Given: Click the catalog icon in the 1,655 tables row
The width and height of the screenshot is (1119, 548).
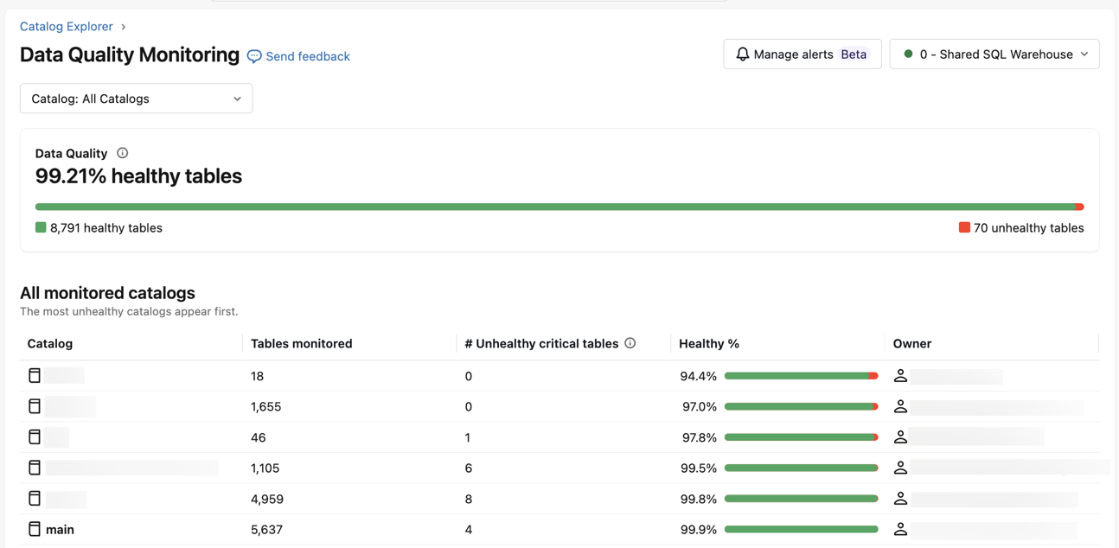Looking at the screenshot, I should 35,406.
